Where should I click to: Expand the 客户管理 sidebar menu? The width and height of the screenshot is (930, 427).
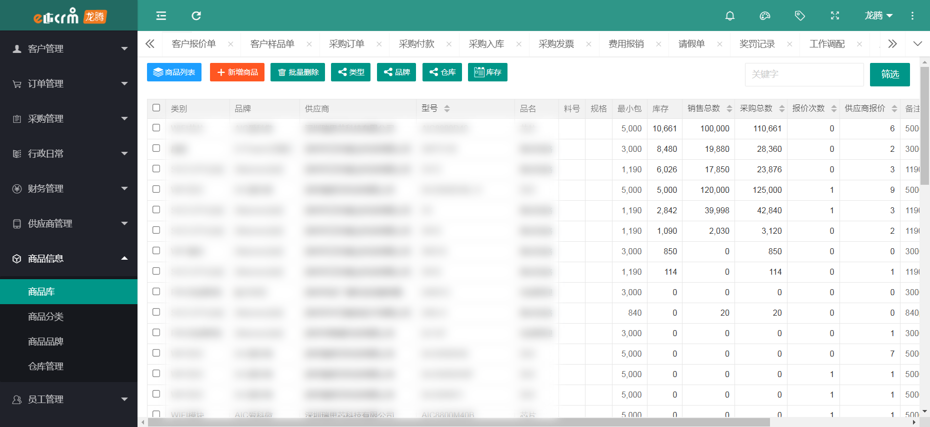click(x=68, y=48)
